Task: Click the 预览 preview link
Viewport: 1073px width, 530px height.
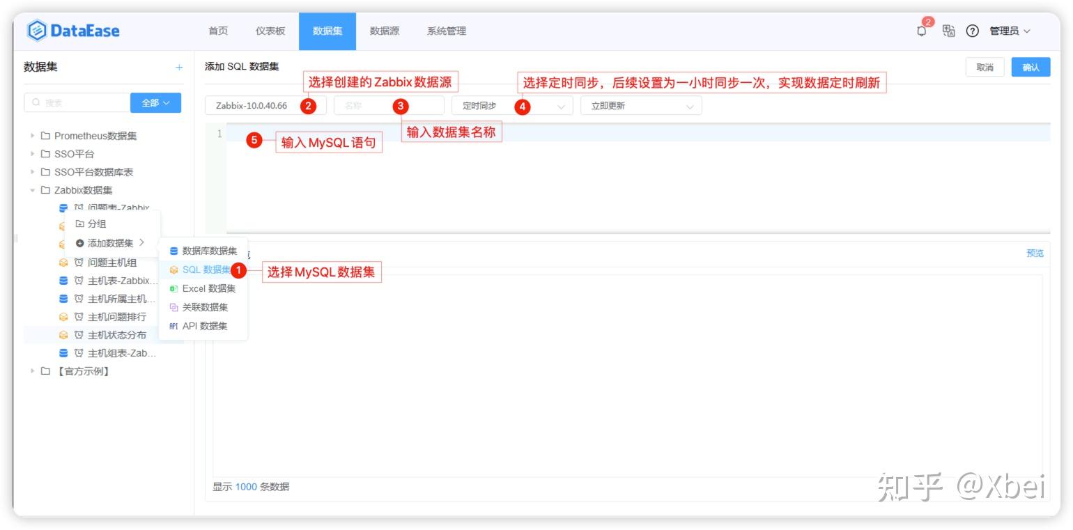Action: 1034,253
